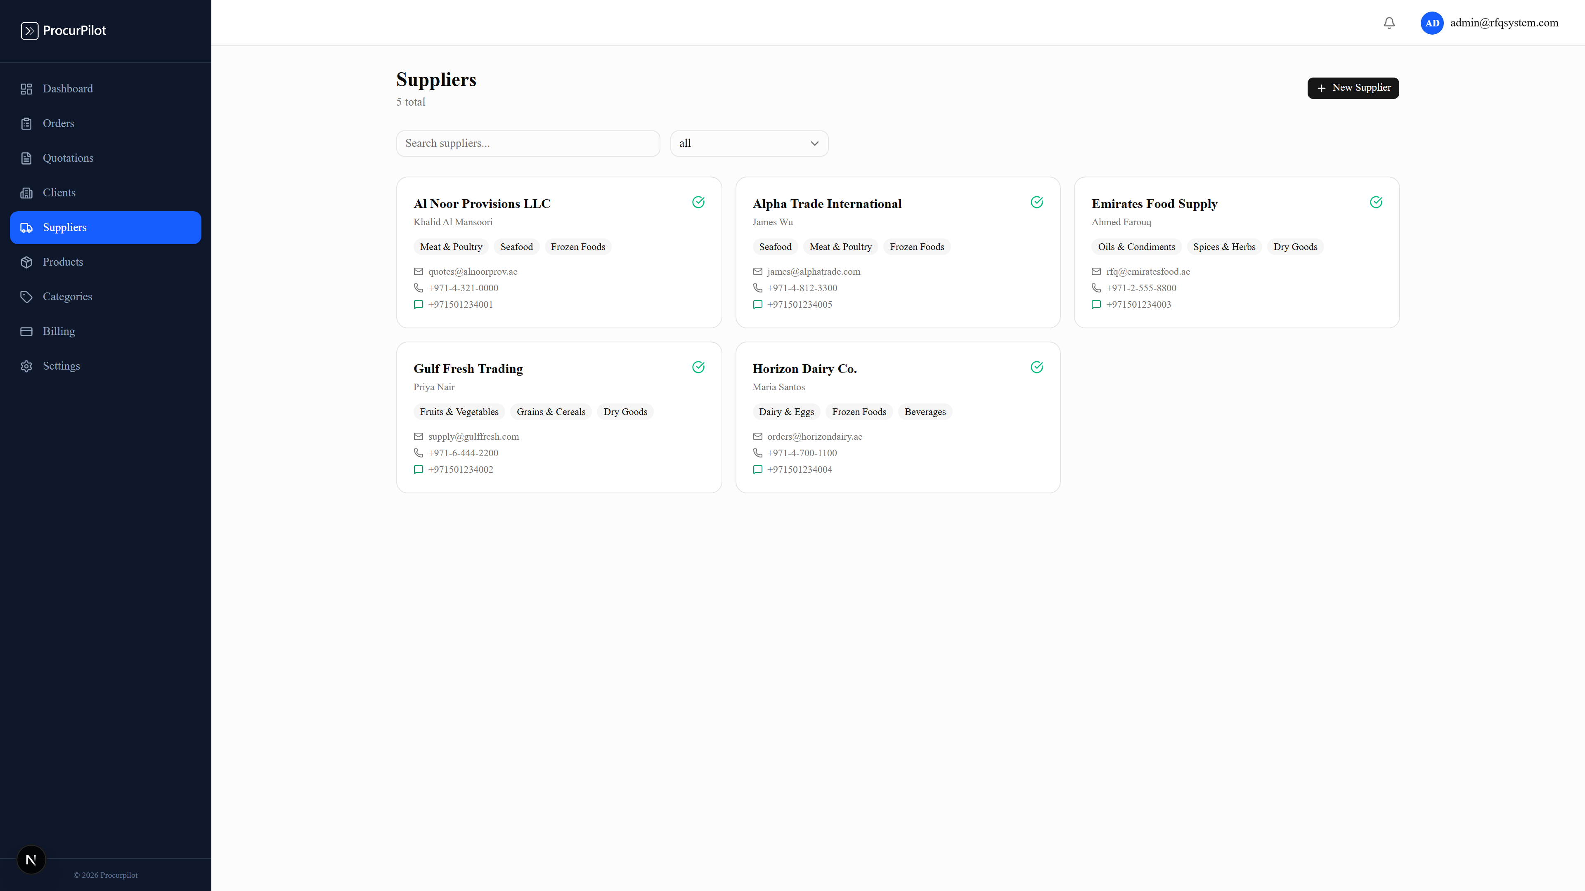Click the Categories tag icon
The height and width of the screenshot is (891, 1585).
[26, 297]
